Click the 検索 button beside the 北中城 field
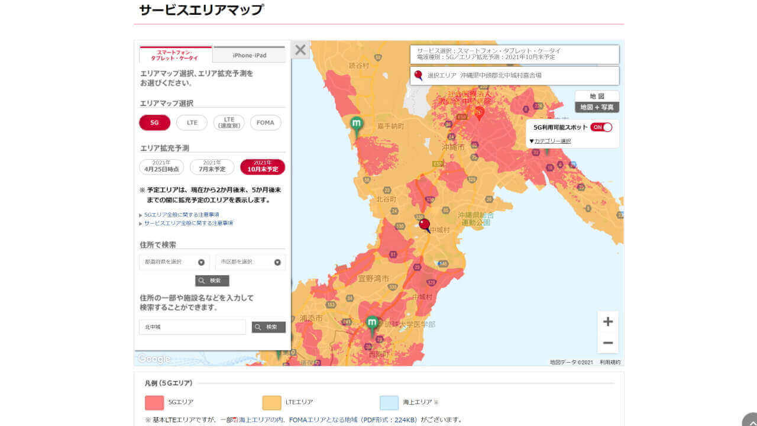757x426 pixels. (268, 327)
